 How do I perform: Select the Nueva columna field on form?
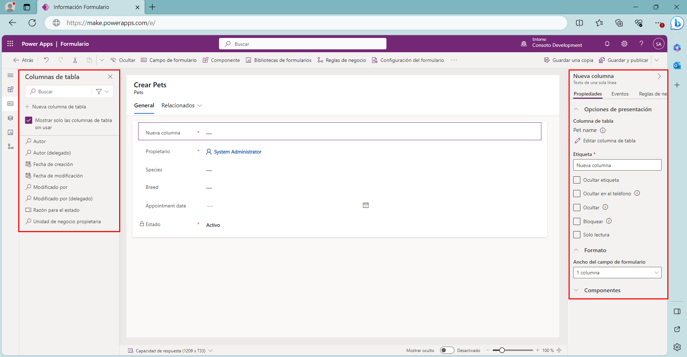[340, 131]
